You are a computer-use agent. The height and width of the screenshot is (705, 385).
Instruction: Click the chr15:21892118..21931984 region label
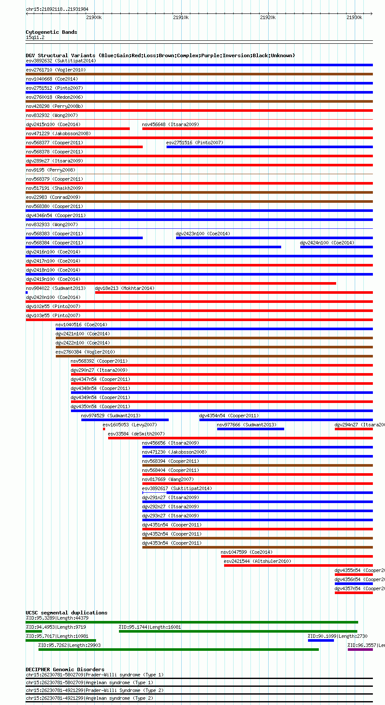57,9
